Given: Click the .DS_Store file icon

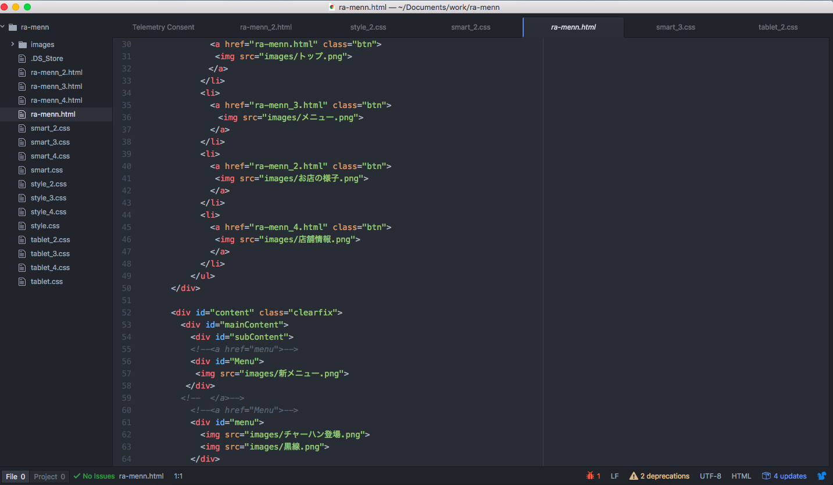Looking at the screenshot, I should pyautogui.click(x=23, y=59).
